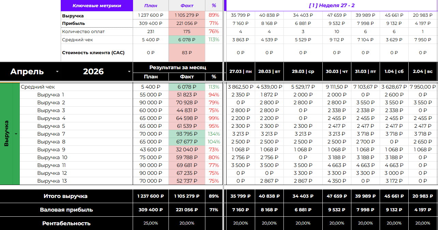Select the fact value '70 928 ₽'
This screenshot has width=438, height=230.
187,103
